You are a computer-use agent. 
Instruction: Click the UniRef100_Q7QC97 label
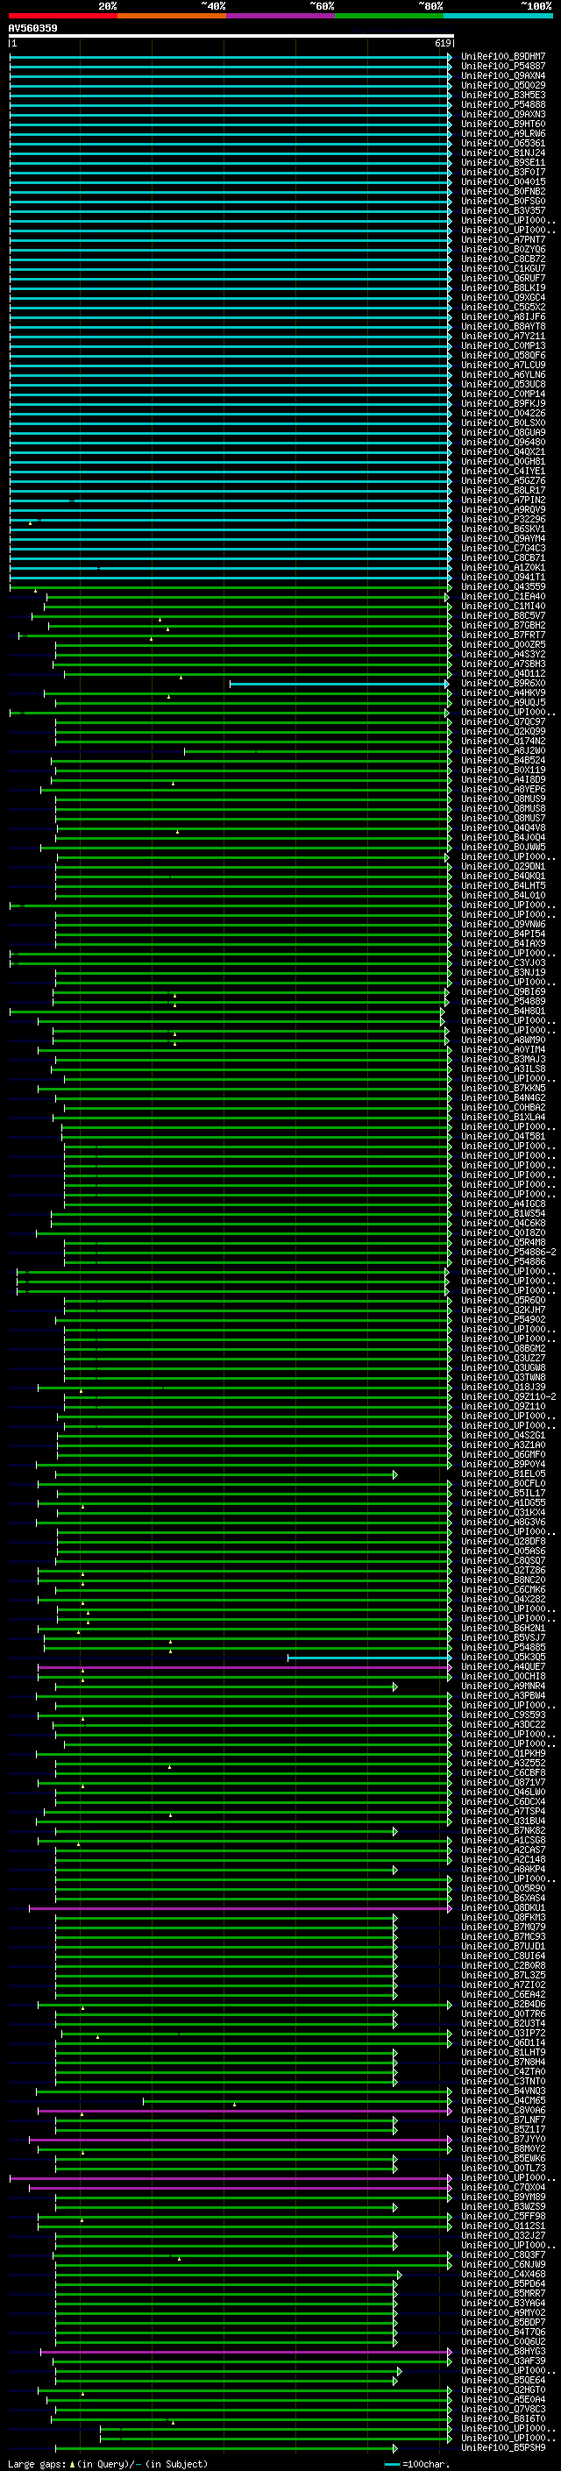pyautogui.click(x=503, y=722)
